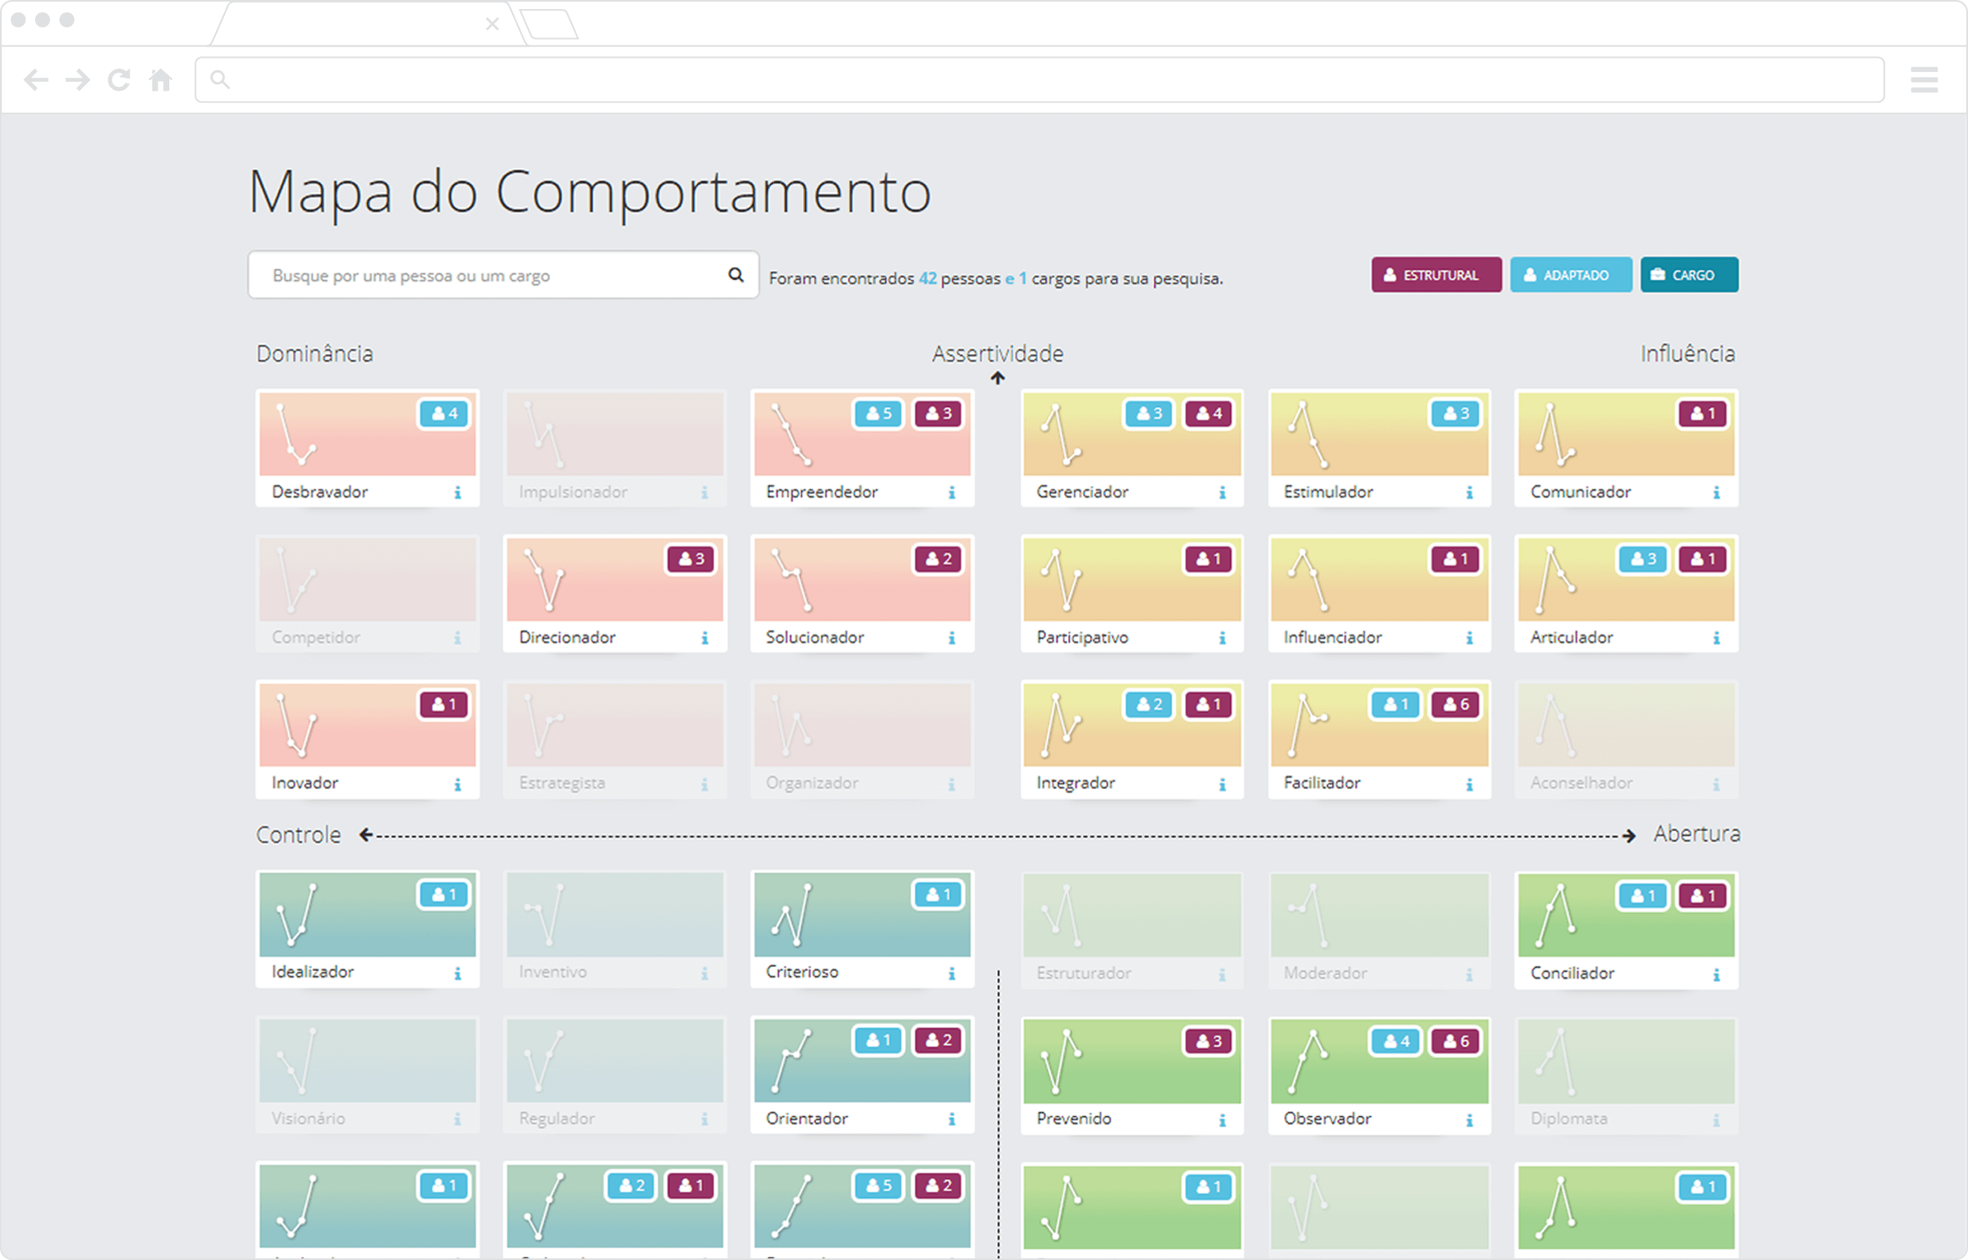Viewport: 1968px width, 1260px height.
Task: Click the info icon on Desbravador card
Action: pos(458,493)
